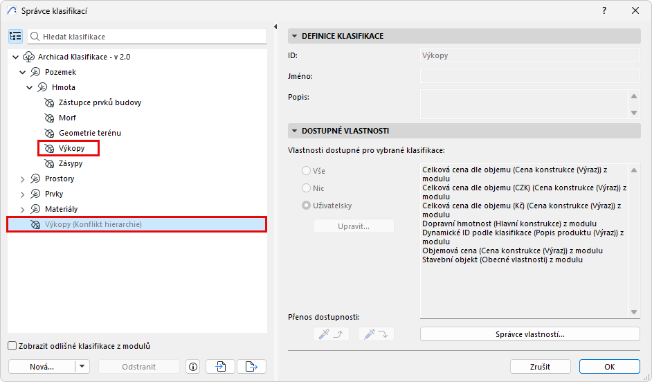The image size is (652, 382).
Task: Select the Výkopy item under Hmota
Action: click(71, 148)
